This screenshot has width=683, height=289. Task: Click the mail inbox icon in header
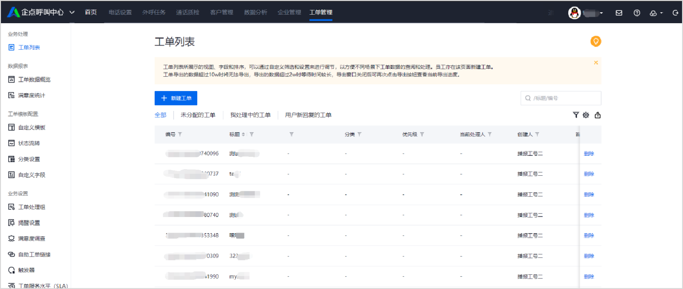[618, 13]
